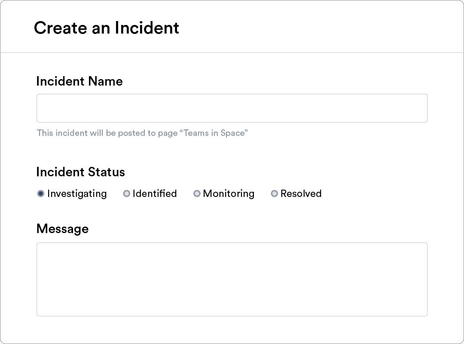The width and height of the screenshot is (464, 344).
Task: Click the Incident Name section label
Action: pyautogui.click(x=79, y=81)
